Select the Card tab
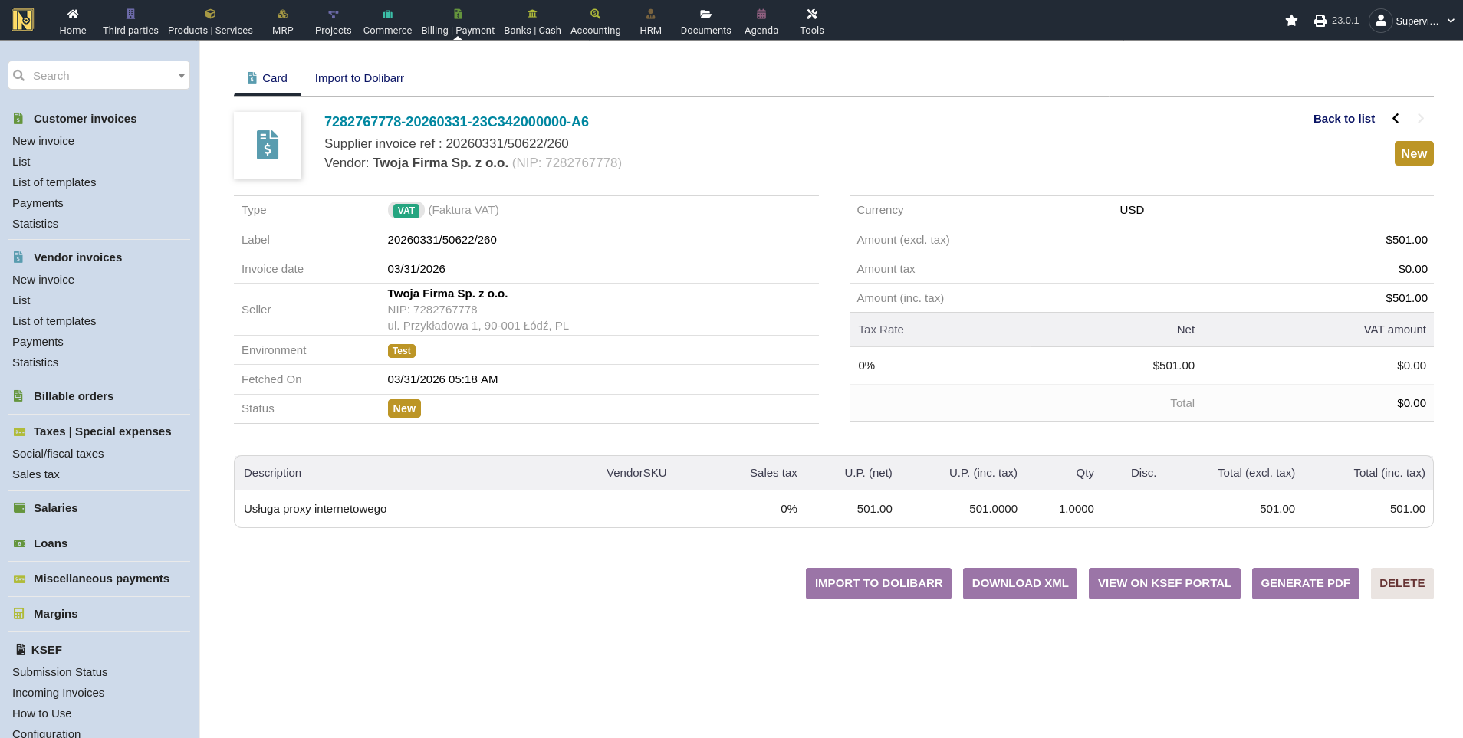Viewport: 1463px width, 738px height. click(268, 78)
